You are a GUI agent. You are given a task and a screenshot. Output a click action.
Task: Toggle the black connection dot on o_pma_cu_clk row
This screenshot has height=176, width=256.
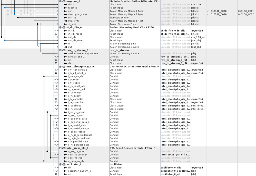click(44, 161)
